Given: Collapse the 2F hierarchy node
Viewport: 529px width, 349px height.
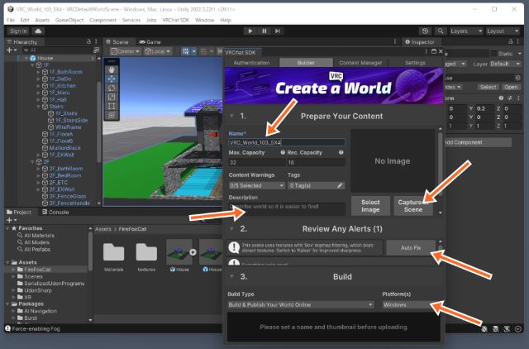Looking at the screenshot, I should pyautogui.click(x=32, y=161).
